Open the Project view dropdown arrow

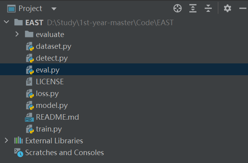(54, 9)
